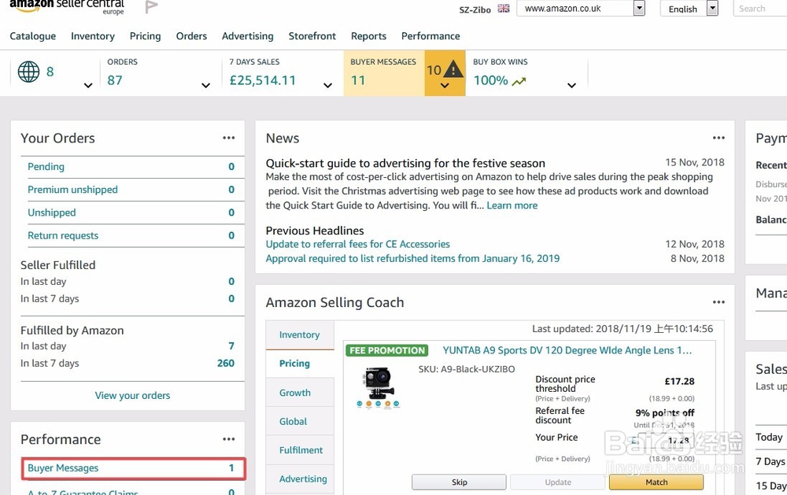The image size is (787, 495).
Task: Expand the 7 Days Sales chevron
Action: pyautogui.click(x=327, y=87)
